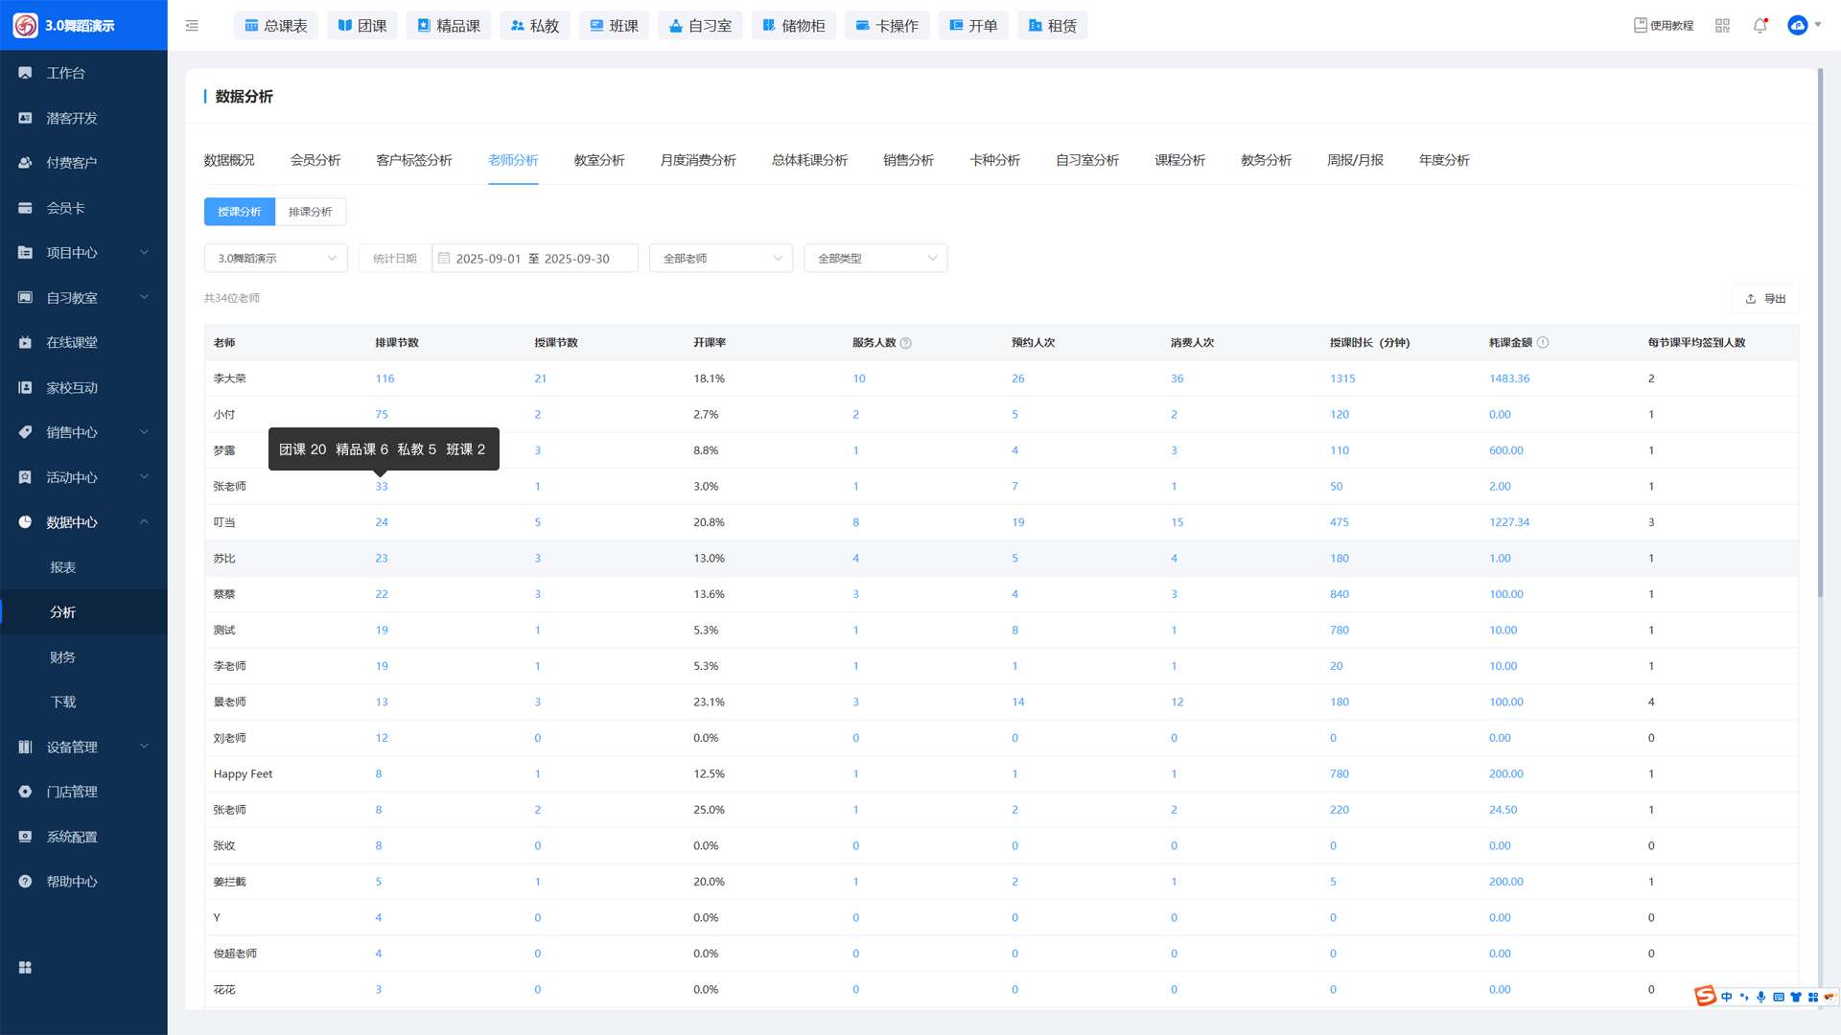Switch to the 教室分析 tab
The image size is (1841, 1035).
[599, 160]
